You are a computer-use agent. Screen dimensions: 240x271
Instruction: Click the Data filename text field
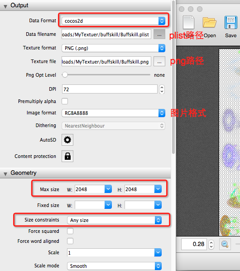(x=106, y=34)
